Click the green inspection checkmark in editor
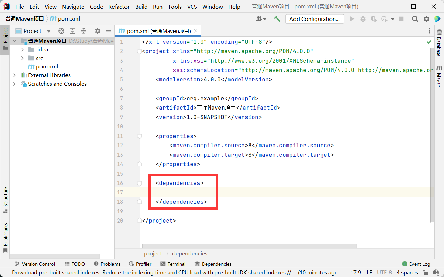This screenshot has width=444, height=277. coord(429,42)
